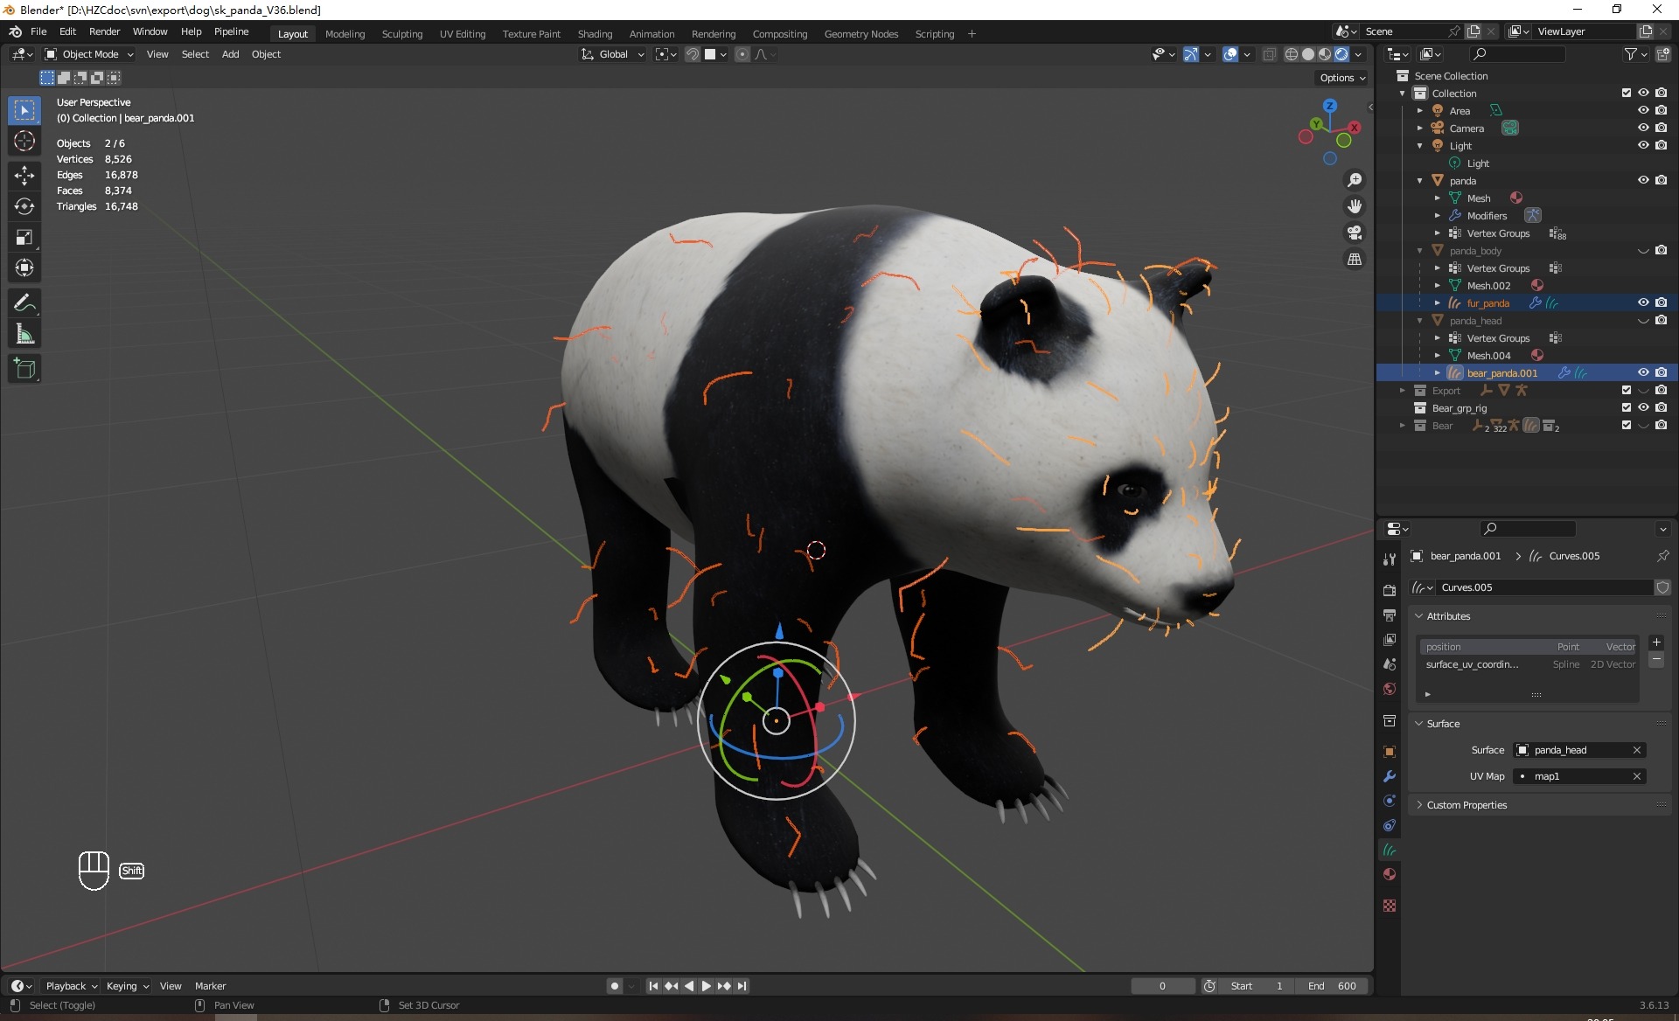Select the Rotate tool
The width and height of the screenshot is (1679, 1021).
(24, 206)
